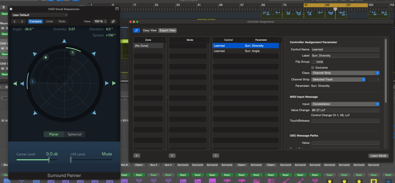Click the L puck in surround field

tap(33, 81)
